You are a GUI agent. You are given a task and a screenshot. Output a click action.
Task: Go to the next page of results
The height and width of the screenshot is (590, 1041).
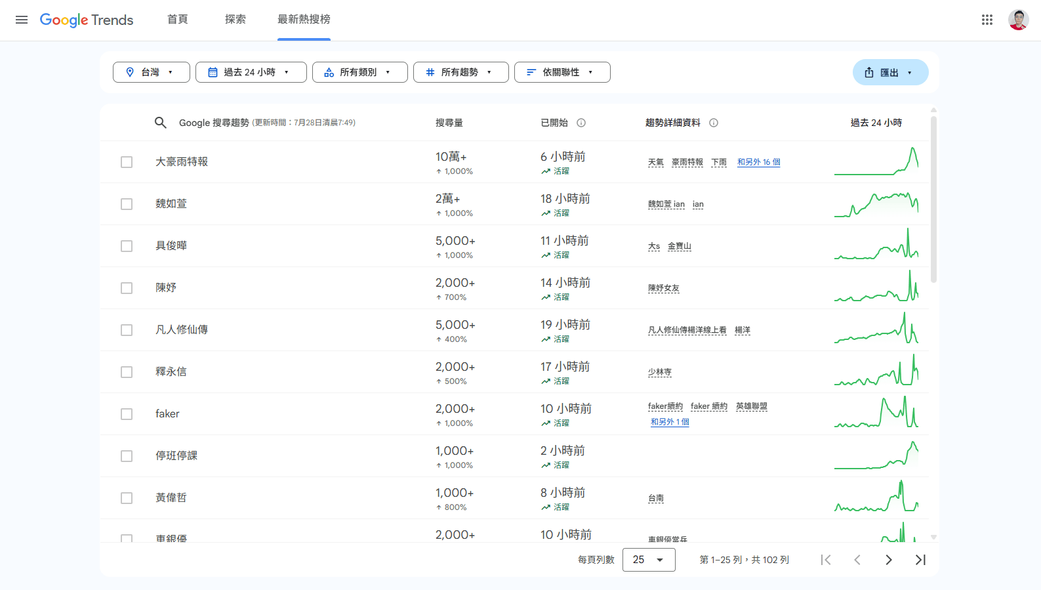click(889, 560)
